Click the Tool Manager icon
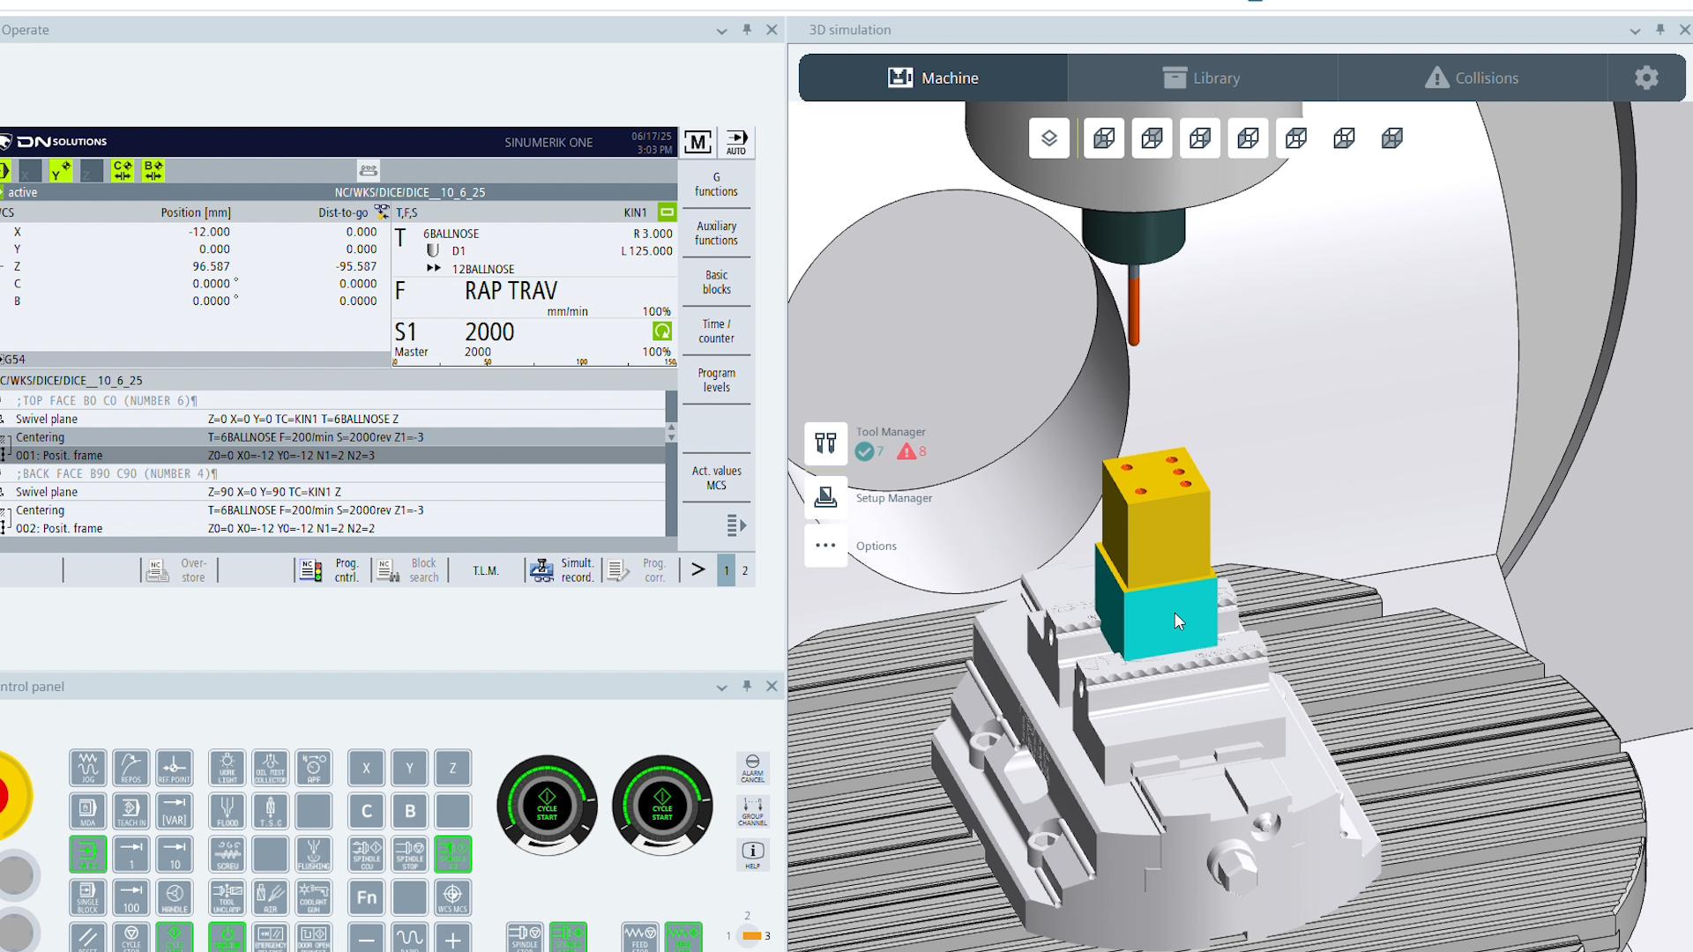The height and width of the screenshot is (952, 1693). tap(825, 443)
